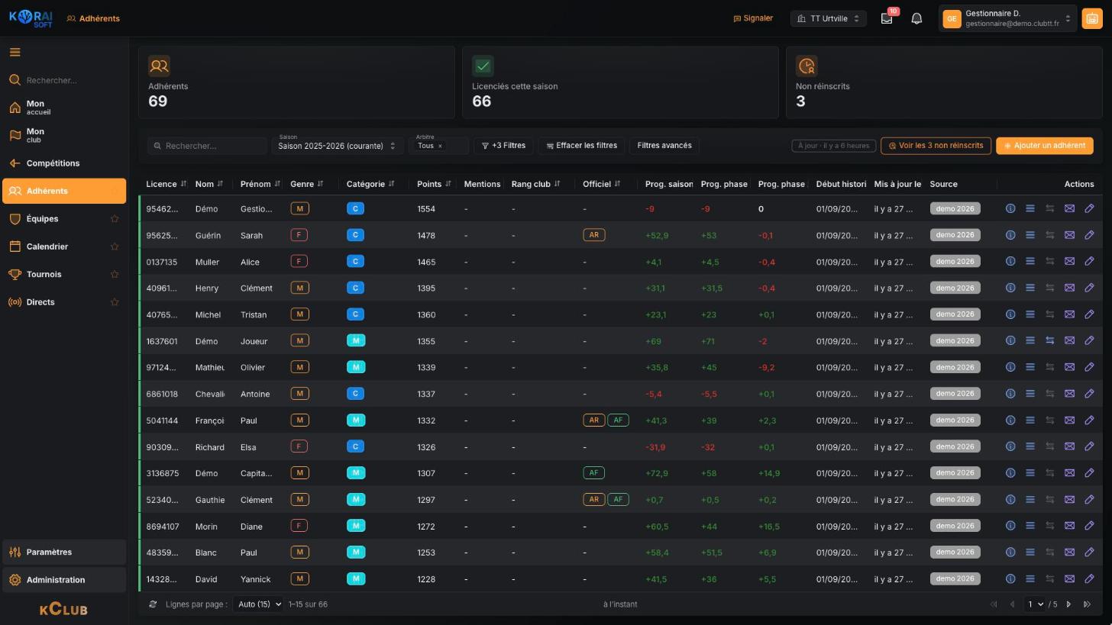
Task: Click Effacer les filtres button
Action: coord(581,146)
